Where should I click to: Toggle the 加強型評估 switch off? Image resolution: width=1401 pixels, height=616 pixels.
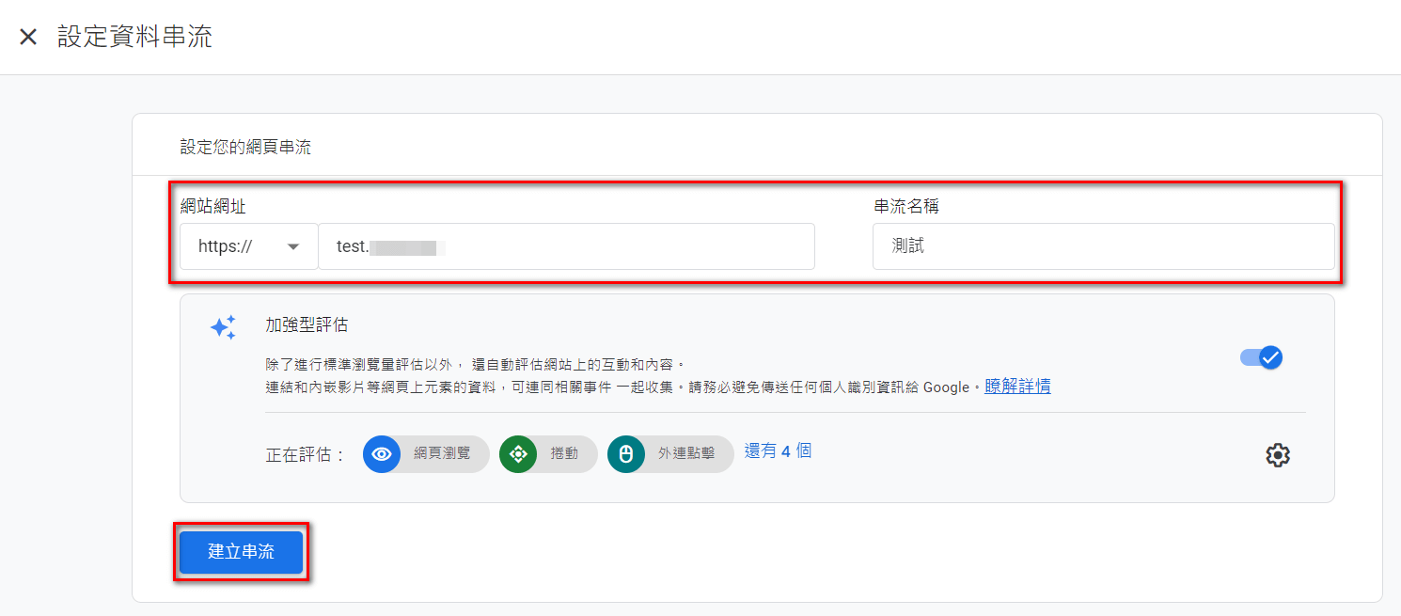(x=1261, y=357)
